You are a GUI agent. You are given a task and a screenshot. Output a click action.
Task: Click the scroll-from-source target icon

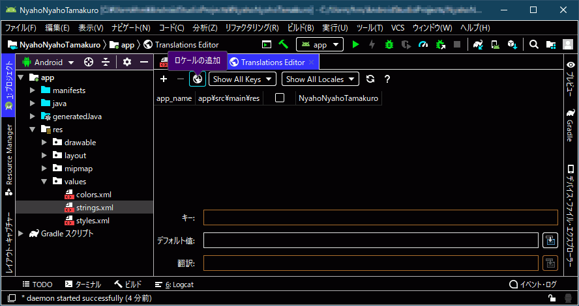pos(89,63)
